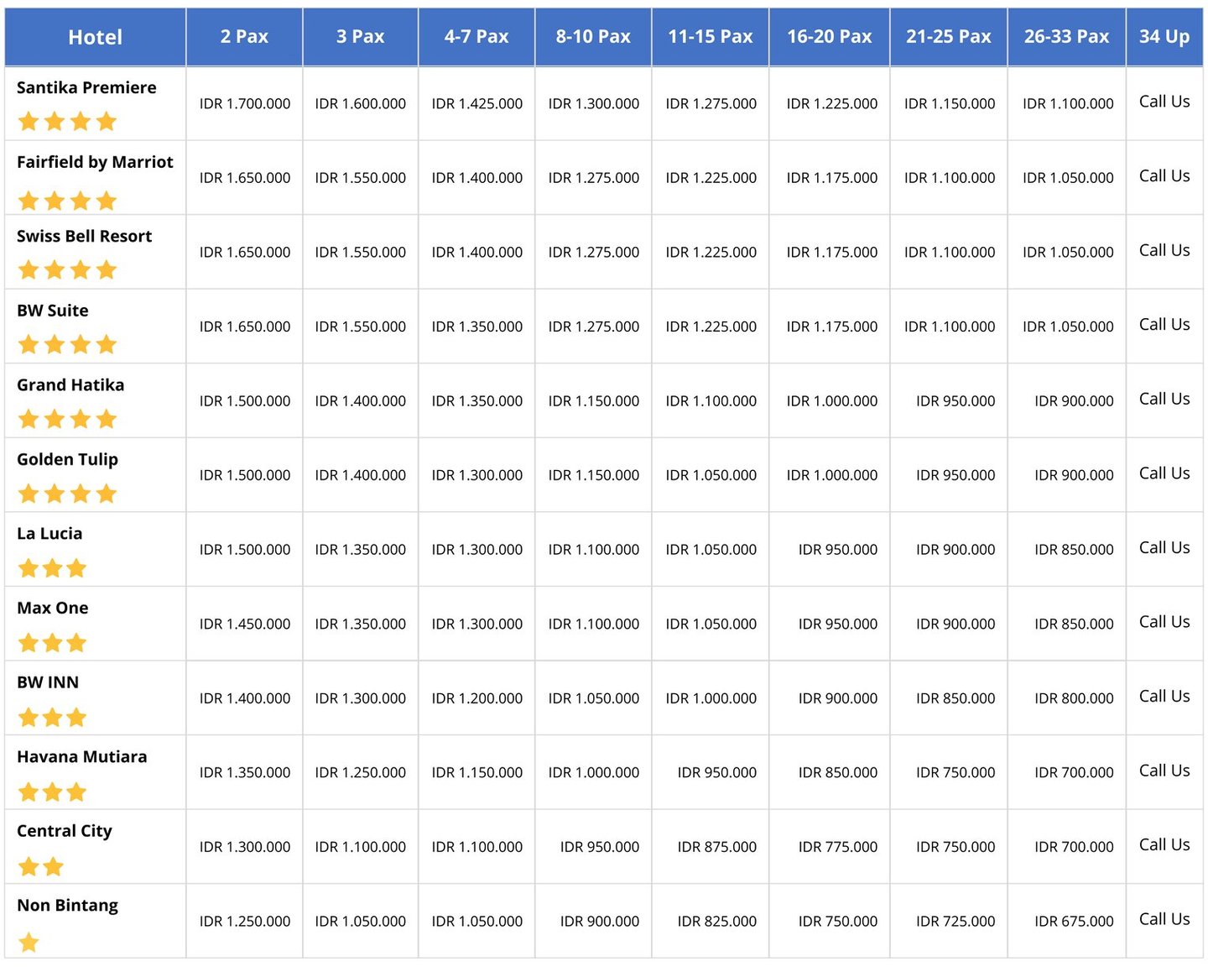Select Max One 2 Pax price IDR 1.450.000

[245, 624]
